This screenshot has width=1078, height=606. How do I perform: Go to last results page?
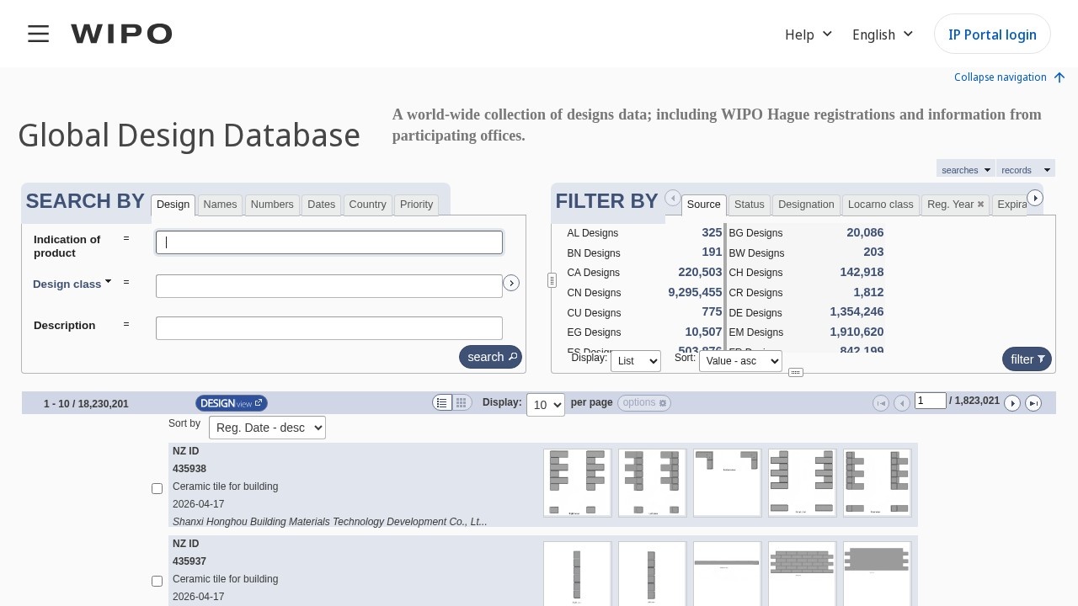coord(1033,403)
